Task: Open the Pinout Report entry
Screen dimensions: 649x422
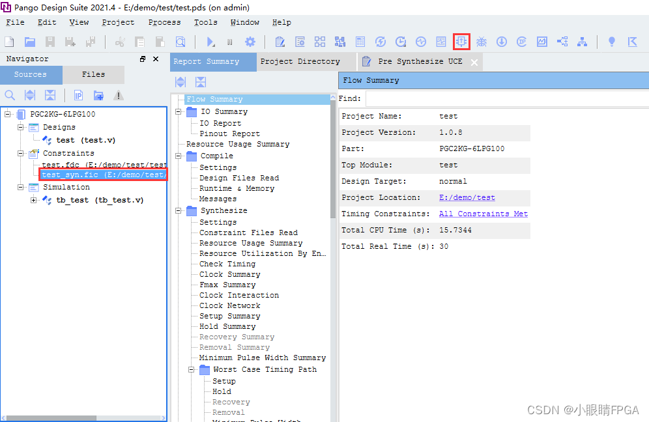Action: click(x=230, y=134)
